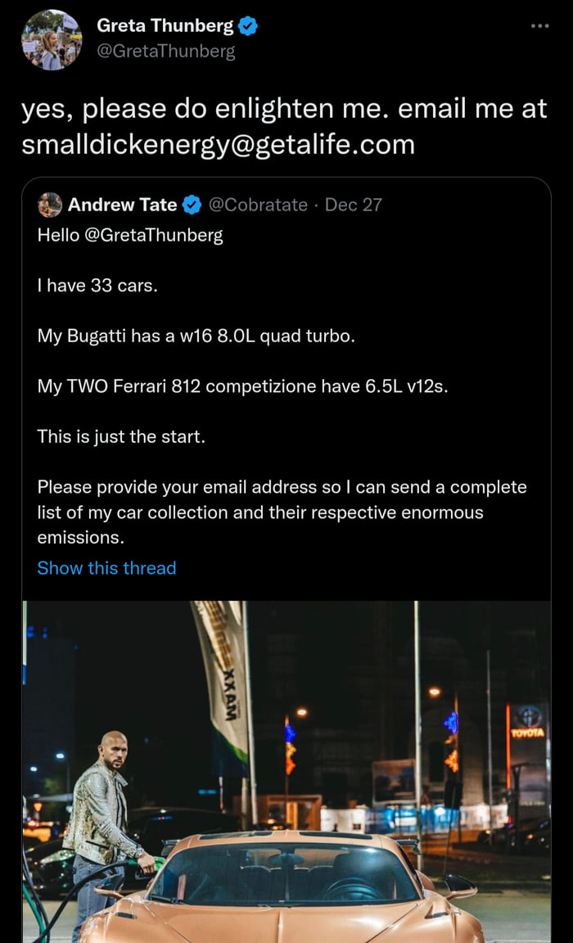
Task: Open the three-dot more options menu
Action: 539,26
